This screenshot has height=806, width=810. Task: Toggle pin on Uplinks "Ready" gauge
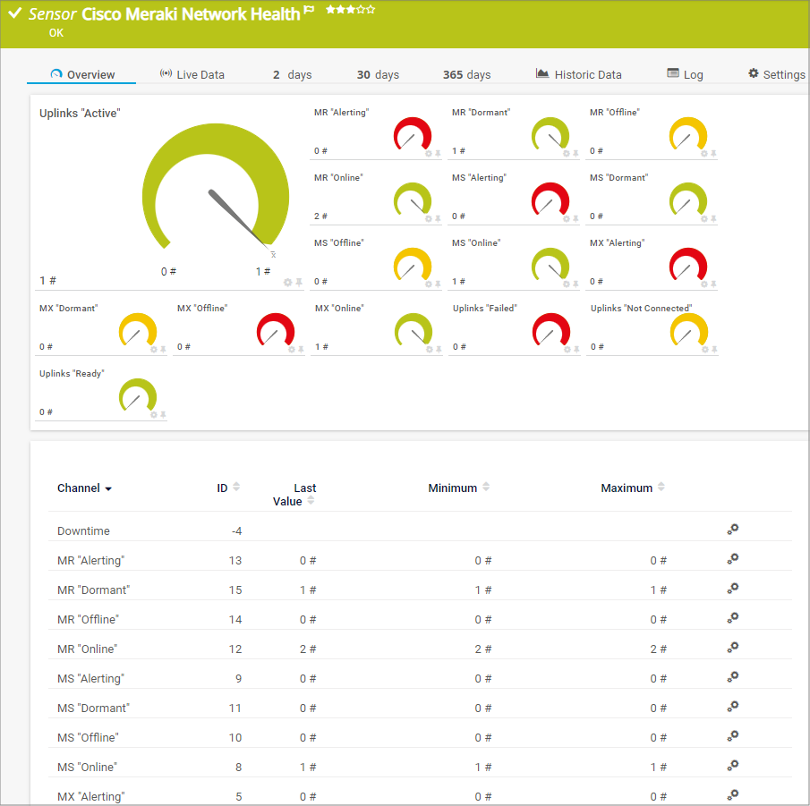pyautogui.click(x=163, y=414)
